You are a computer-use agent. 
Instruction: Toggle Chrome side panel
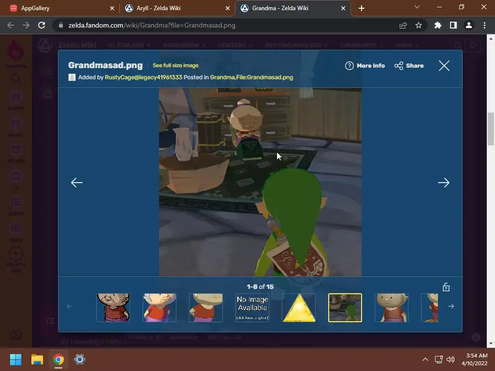[453, 25]
